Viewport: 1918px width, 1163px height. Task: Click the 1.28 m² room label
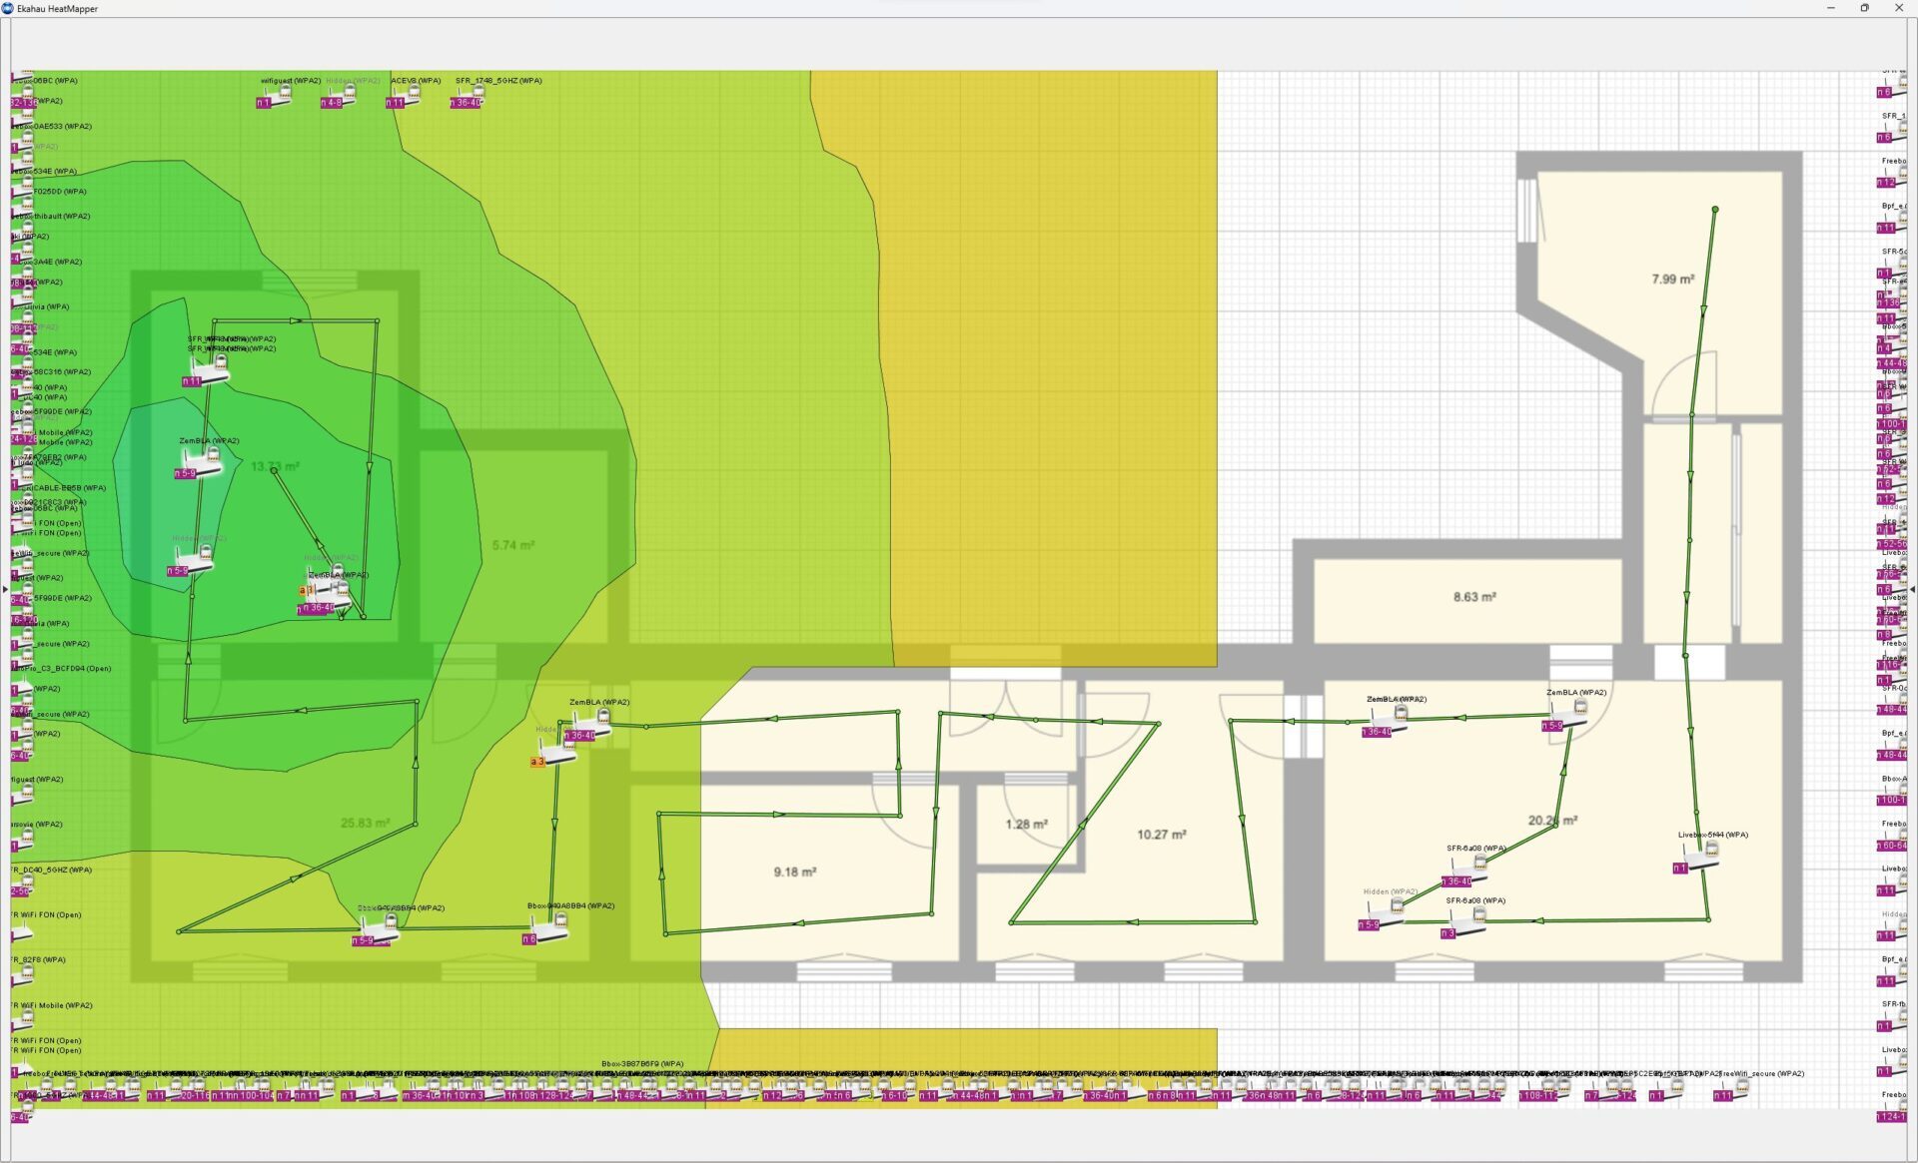1026,825
